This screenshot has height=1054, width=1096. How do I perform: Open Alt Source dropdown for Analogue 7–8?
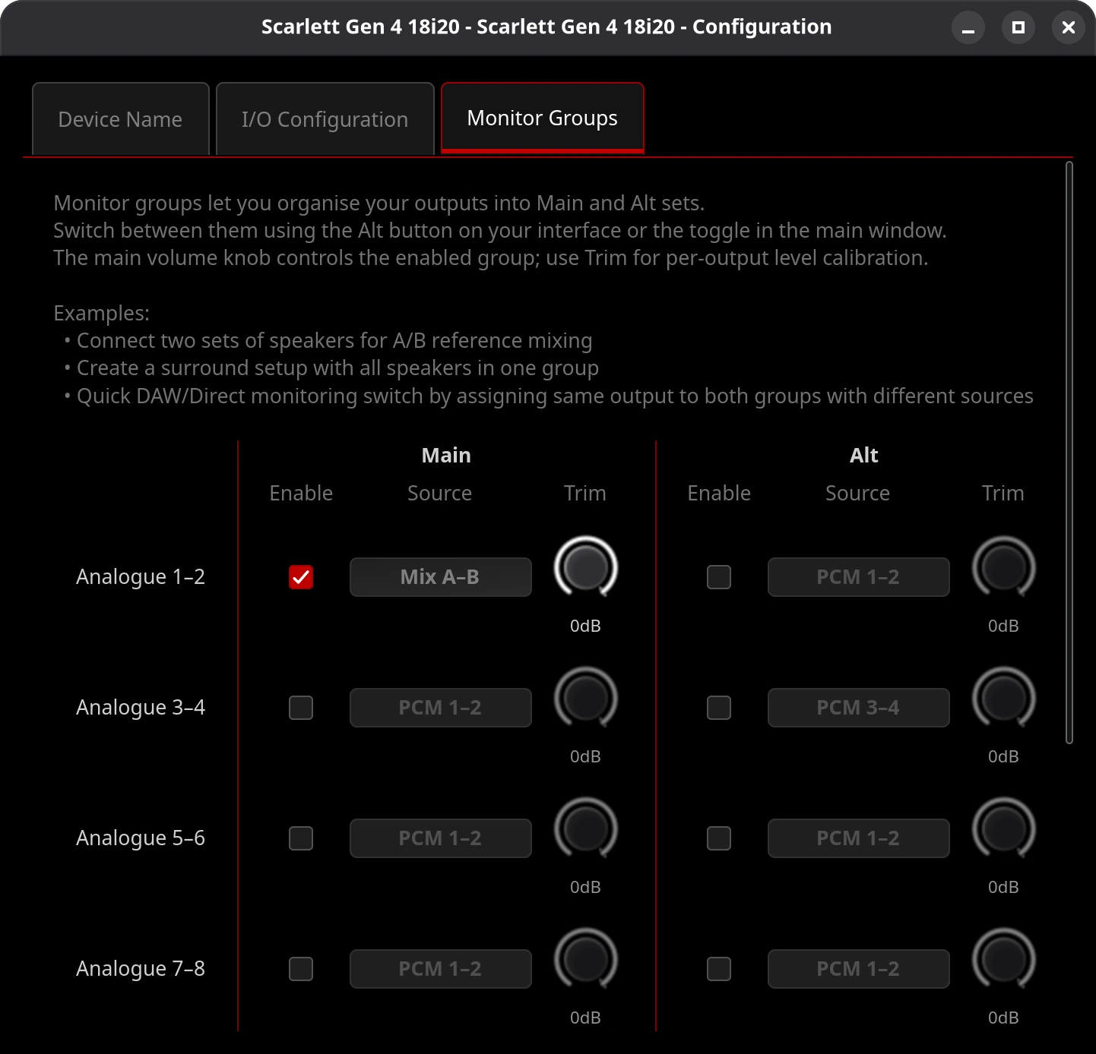859,969
